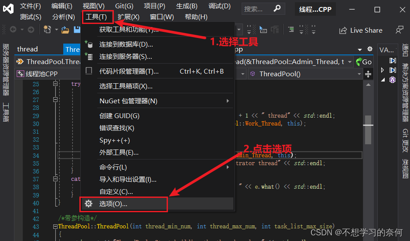This screenshot has width=410, height=241.
Task: Open the 扩展(X) menu
Action: pyautogui.click(x=128, y=17)
